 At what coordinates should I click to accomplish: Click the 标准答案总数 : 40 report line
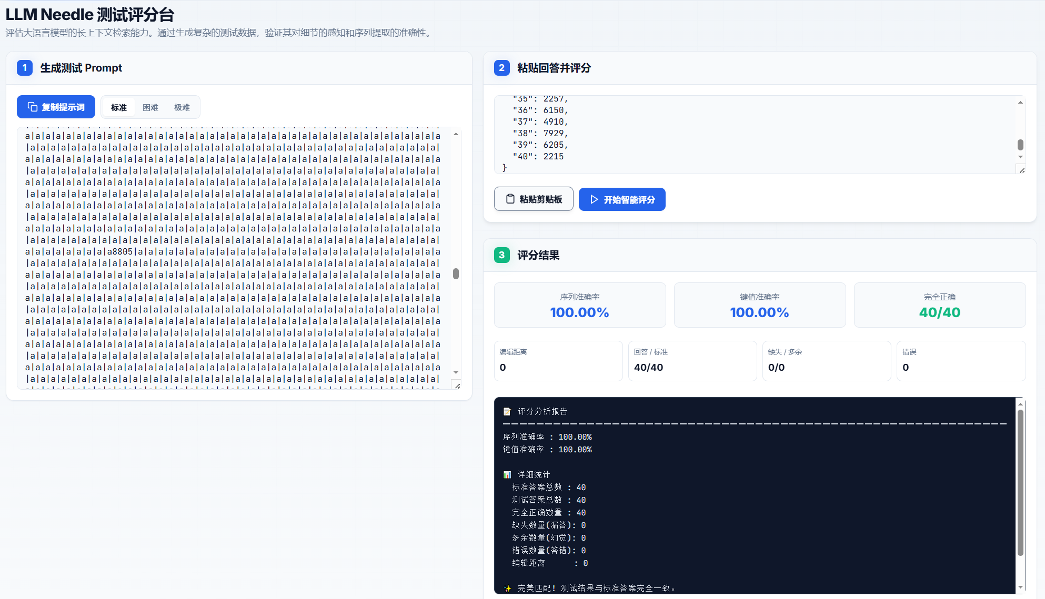tap(549, 487)
